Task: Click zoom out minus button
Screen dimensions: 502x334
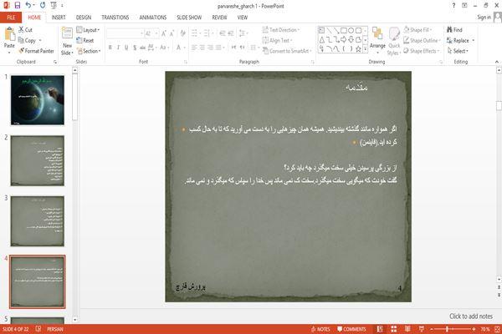Action: point(432,329)
